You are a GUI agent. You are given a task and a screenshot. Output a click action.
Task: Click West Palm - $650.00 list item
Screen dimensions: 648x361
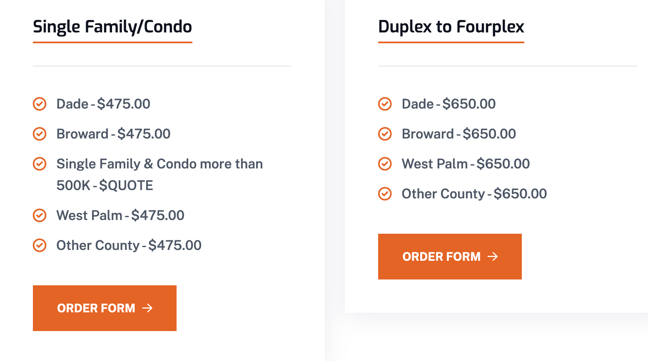pyautogui.click(x=466, y=164)
